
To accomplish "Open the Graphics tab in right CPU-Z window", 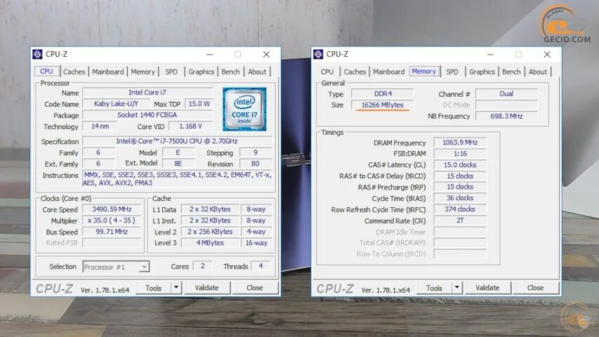I will tap(482, 72).
